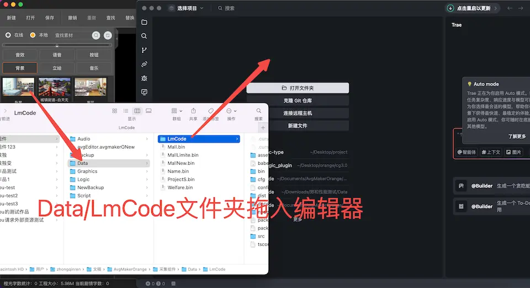This screenshot has width=530, height=288.
Task: Click the 了解更多 link
Action: (517, 137)
